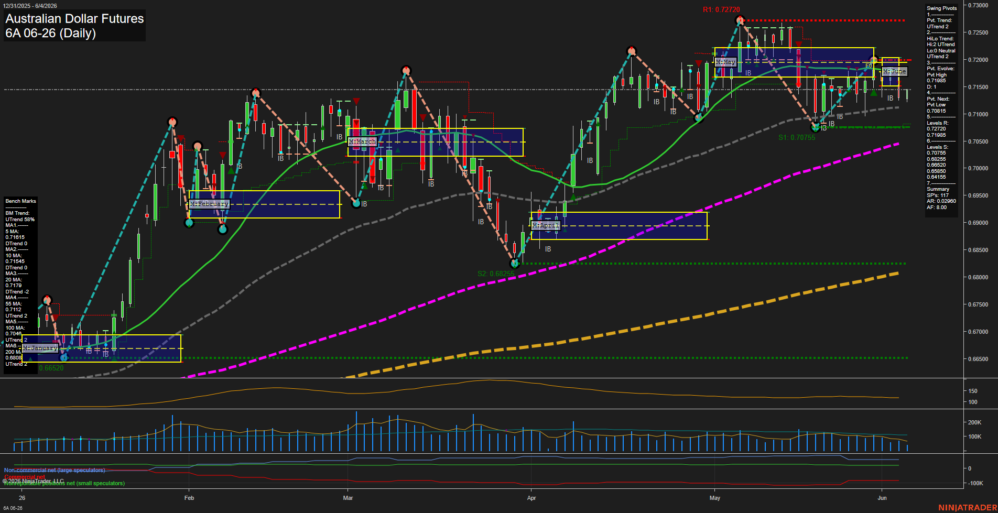Click the HiLo Trend: entry in Swing Pivots
Screen dimensions: 998x513
click(940, 39)
